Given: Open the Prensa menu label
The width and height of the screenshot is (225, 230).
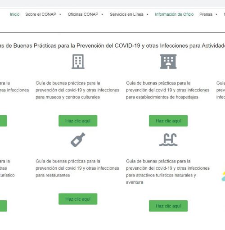Looking at the screenshot, I should (x=206, y=14).
